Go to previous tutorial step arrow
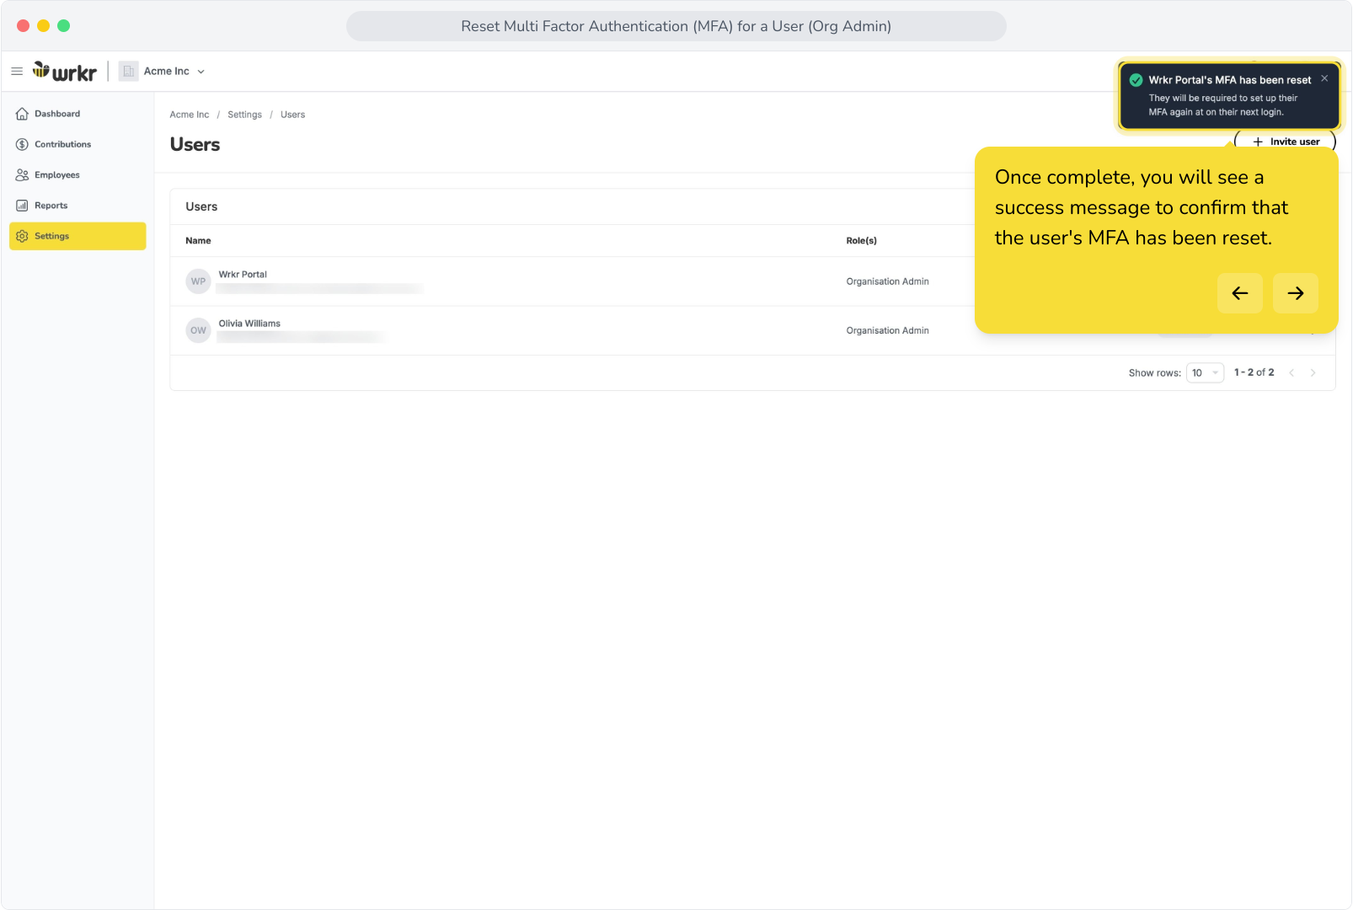 click(1240, 293)
